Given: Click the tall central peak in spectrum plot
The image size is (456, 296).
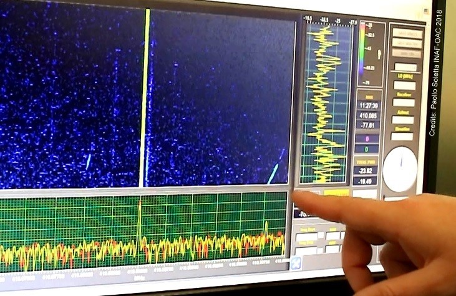Looking at the screenshot, I should point(139,219).
